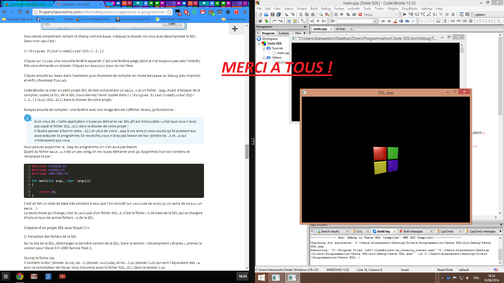The image size is (504, 283).
Task: Click the Build and run icon
Action: point(348,14)
